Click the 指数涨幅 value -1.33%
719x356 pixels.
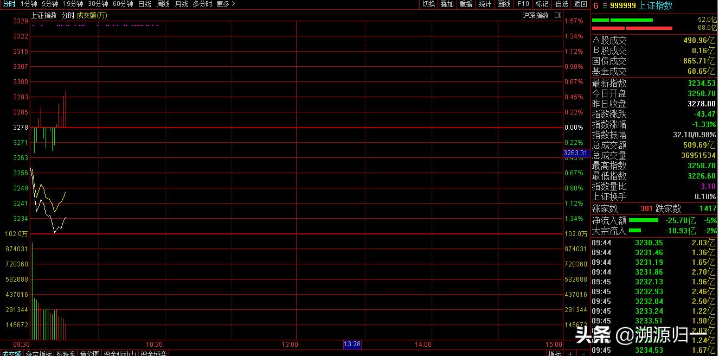pyautogui.click(x=704, y=124)
